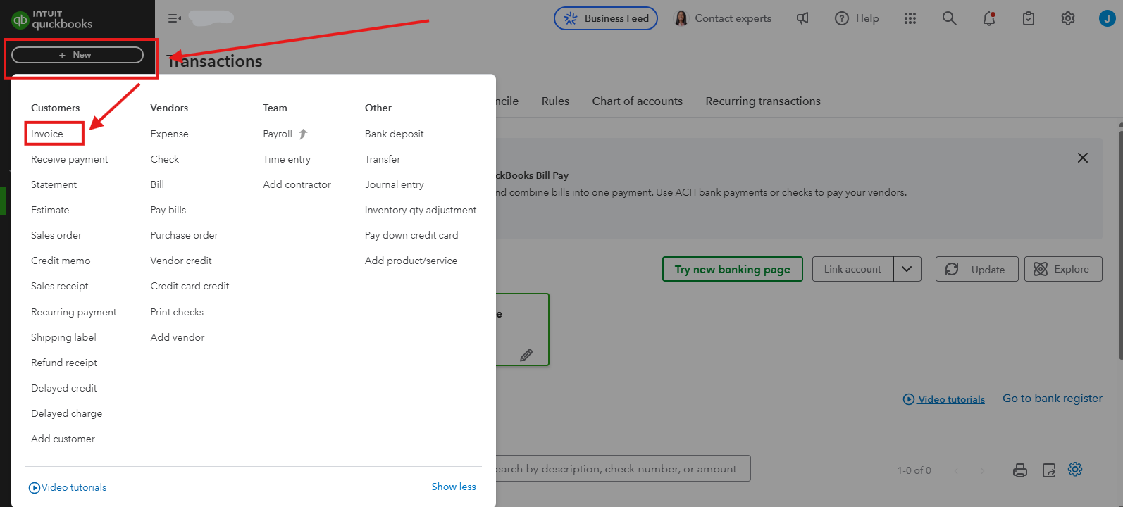
Task: Click the search magnifier icon
Action: point(950,18)
